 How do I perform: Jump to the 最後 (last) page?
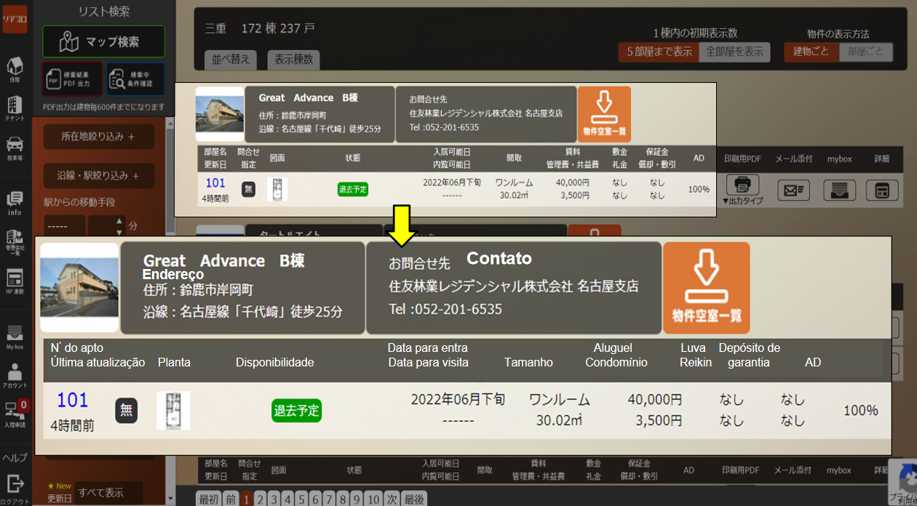coord(414,499)
